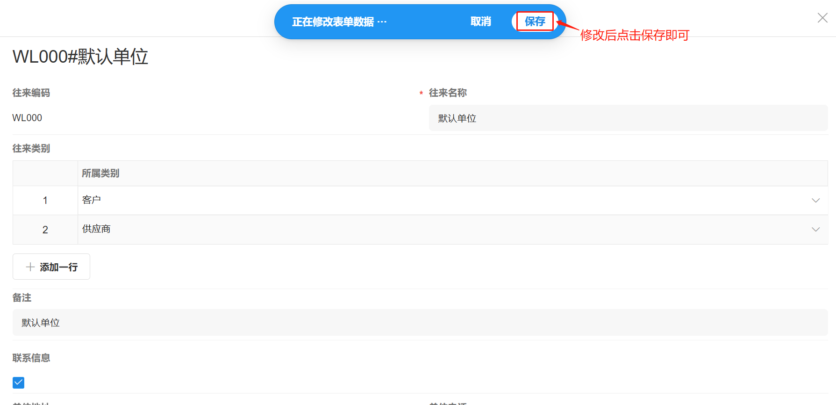
Task: Click the 保存 save button
Action: click(x=535, y=22)
